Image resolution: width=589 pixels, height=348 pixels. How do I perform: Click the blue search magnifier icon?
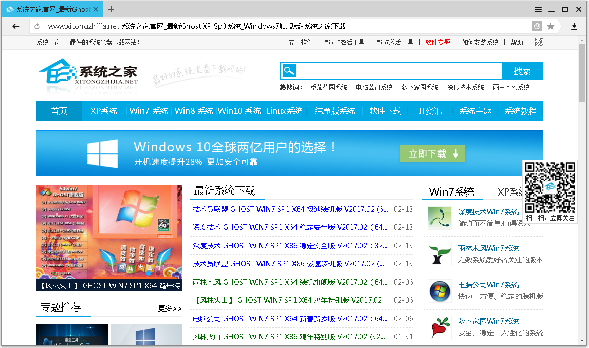pos(288,70)
